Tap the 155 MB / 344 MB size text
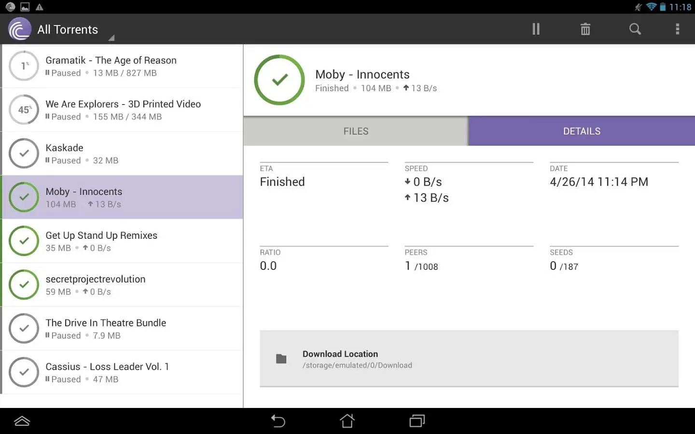Viewport: 695px width, 434px height. (x=127, y=117)
